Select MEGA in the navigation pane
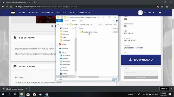Image resolution: width=174 pixels, height=97 pixels. coord(63,44)
